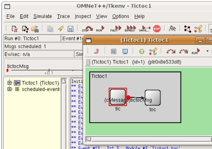Click the red STOP button

[157, 29]
